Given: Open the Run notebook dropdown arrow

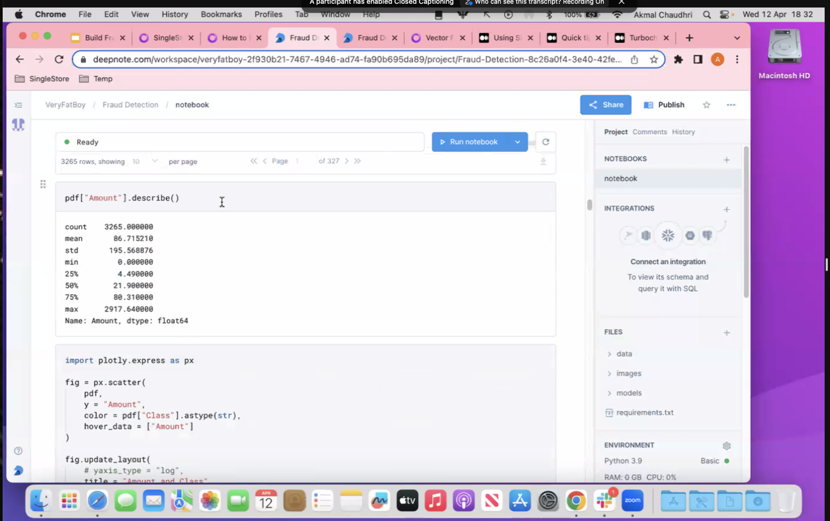Looking at the screenshot, I should 517,142.
